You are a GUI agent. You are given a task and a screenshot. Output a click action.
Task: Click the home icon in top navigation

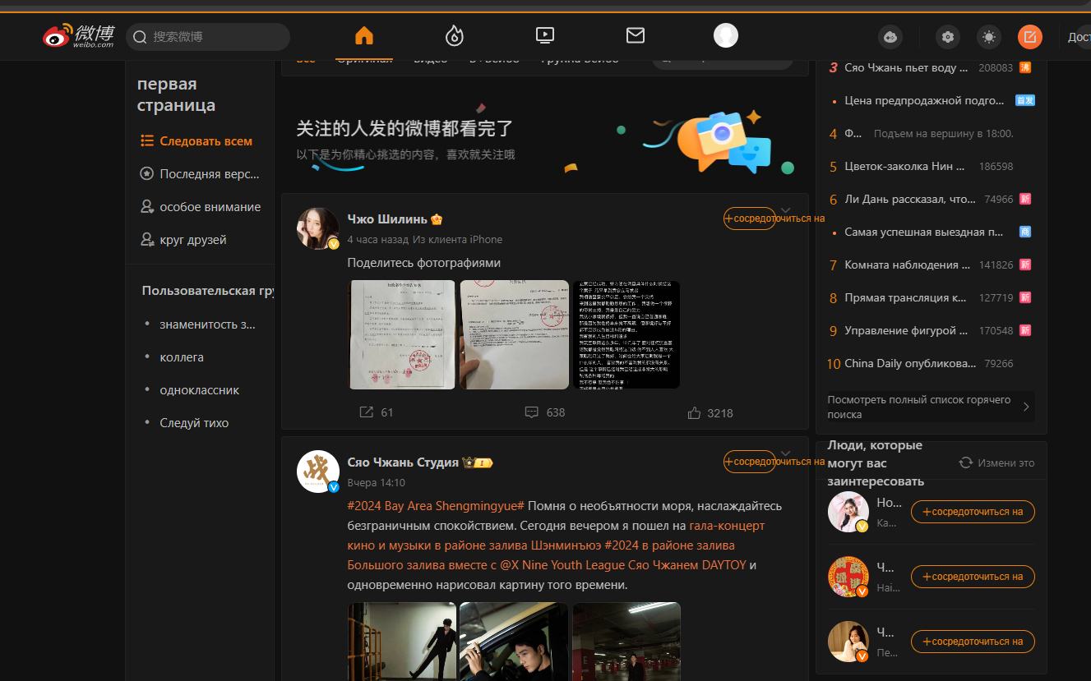point(364,36)
